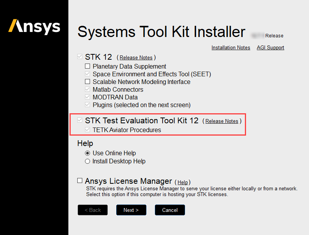Toggle the STK 12 main checkbox
309x235 pixels.
(80, 57)
